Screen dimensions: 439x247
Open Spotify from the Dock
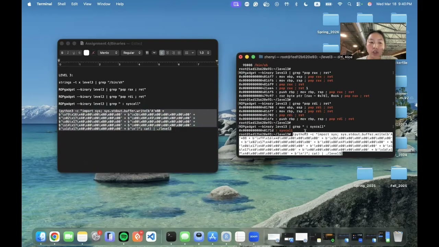pyautogui.click(x=124, y=236)
